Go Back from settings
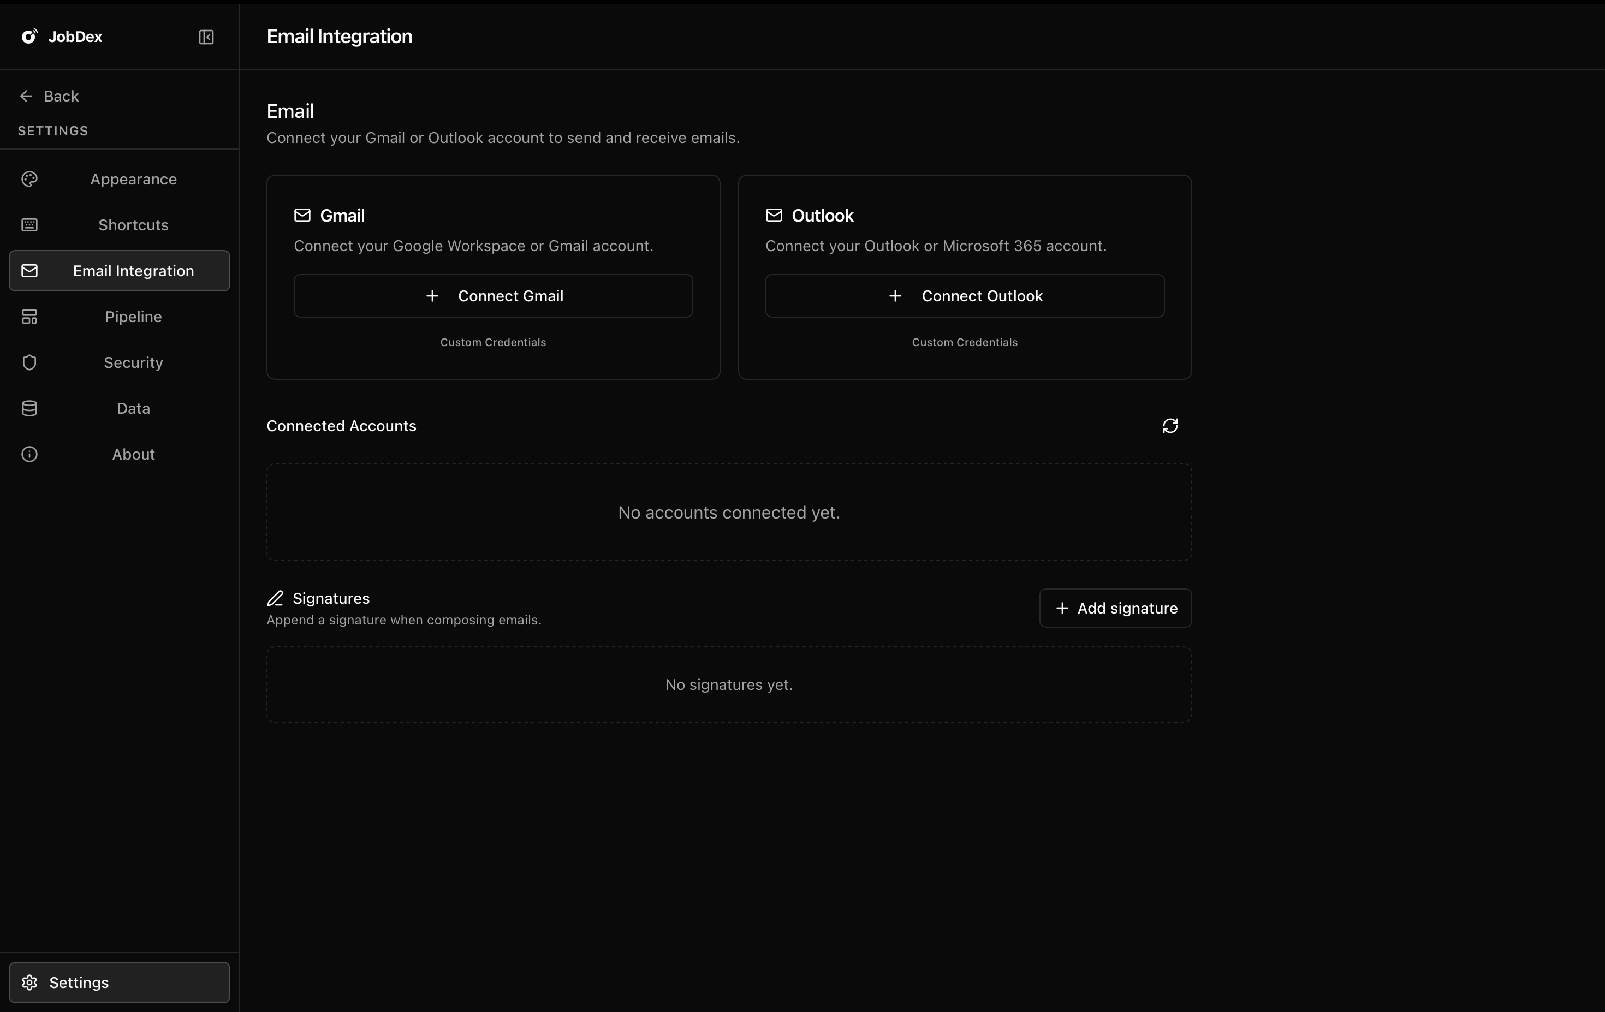The width and height of the screenshot is (1605, 1012). tap(49, 96)
